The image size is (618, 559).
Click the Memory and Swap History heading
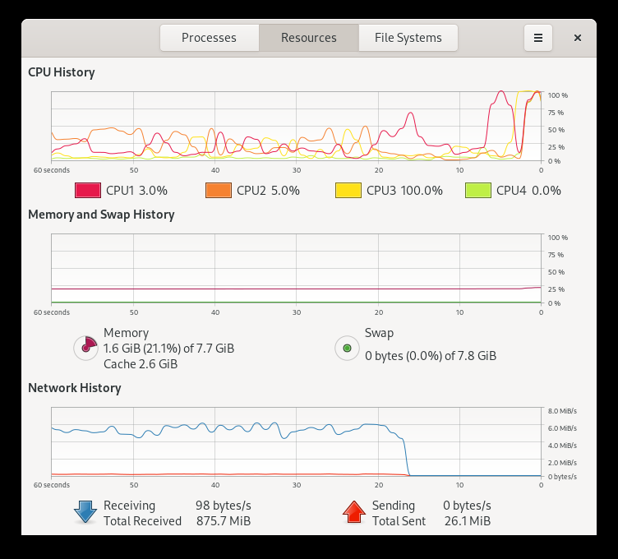[101, 215]
